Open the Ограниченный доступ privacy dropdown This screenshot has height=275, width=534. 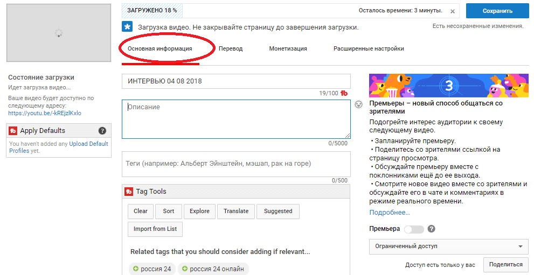448,246
